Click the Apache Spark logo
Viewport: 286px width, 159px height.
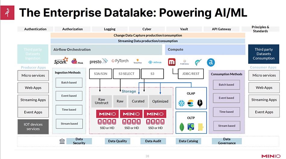(x=61, y=61)
